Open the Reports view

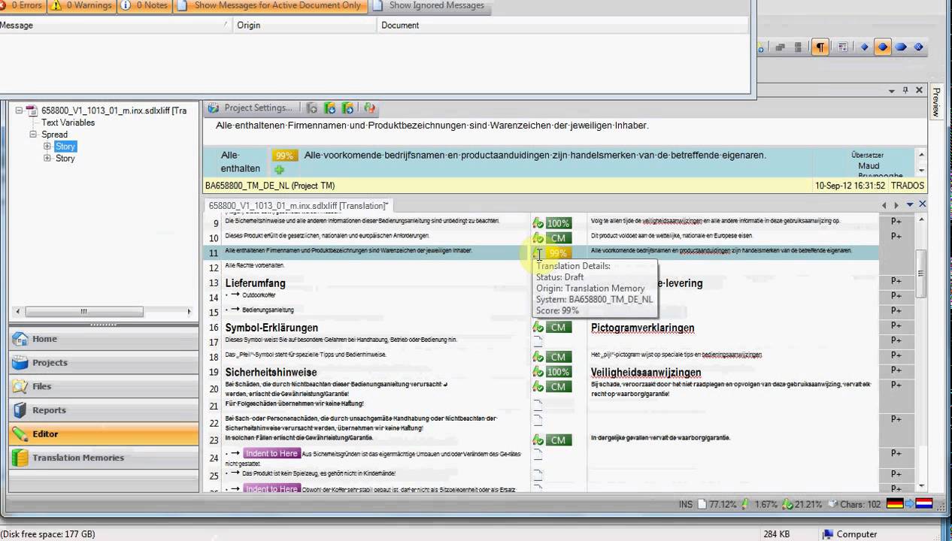point(104,410)
